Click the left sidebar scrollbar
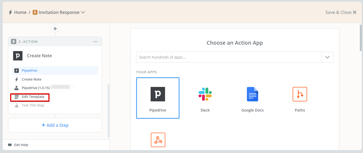This screenshot has height=153, width=363. tap(108, 111)
